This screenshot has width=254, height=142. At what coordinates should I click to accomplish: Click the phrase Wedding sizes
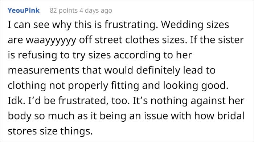pos(195,25)
